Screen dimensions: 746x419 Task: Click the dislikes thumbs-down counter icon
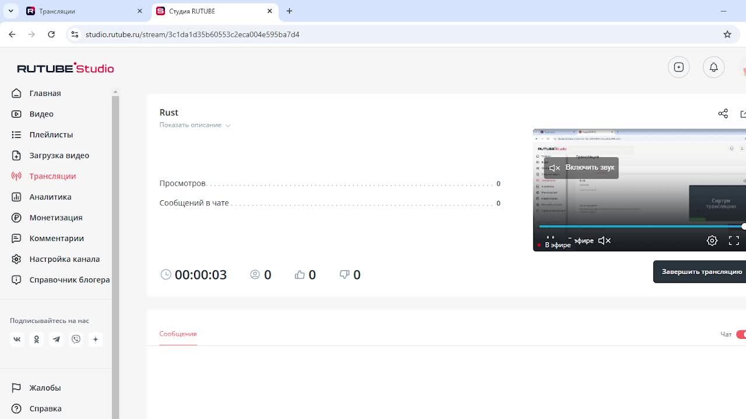(x=344, y=275)
